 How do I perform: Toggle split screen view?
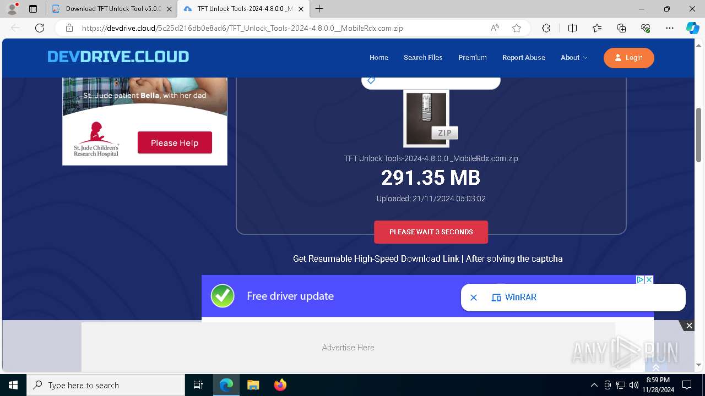[572, 28]
